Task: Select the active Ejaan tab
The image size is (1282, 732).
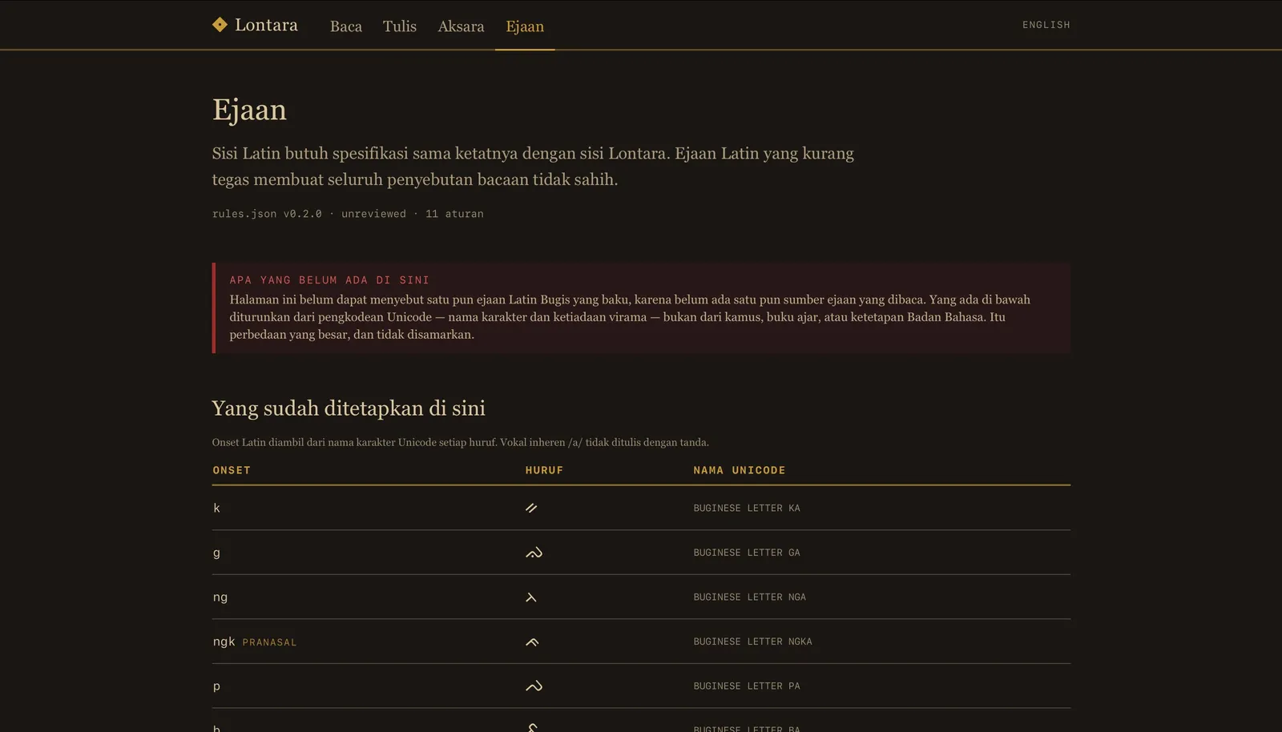Action: (525, 26)
